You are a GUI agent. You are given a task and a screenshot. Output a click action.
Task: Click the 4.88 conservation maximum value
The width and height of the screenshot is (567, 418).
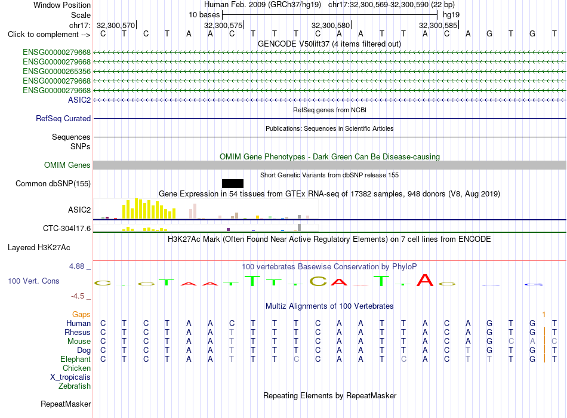coord(76,266)
